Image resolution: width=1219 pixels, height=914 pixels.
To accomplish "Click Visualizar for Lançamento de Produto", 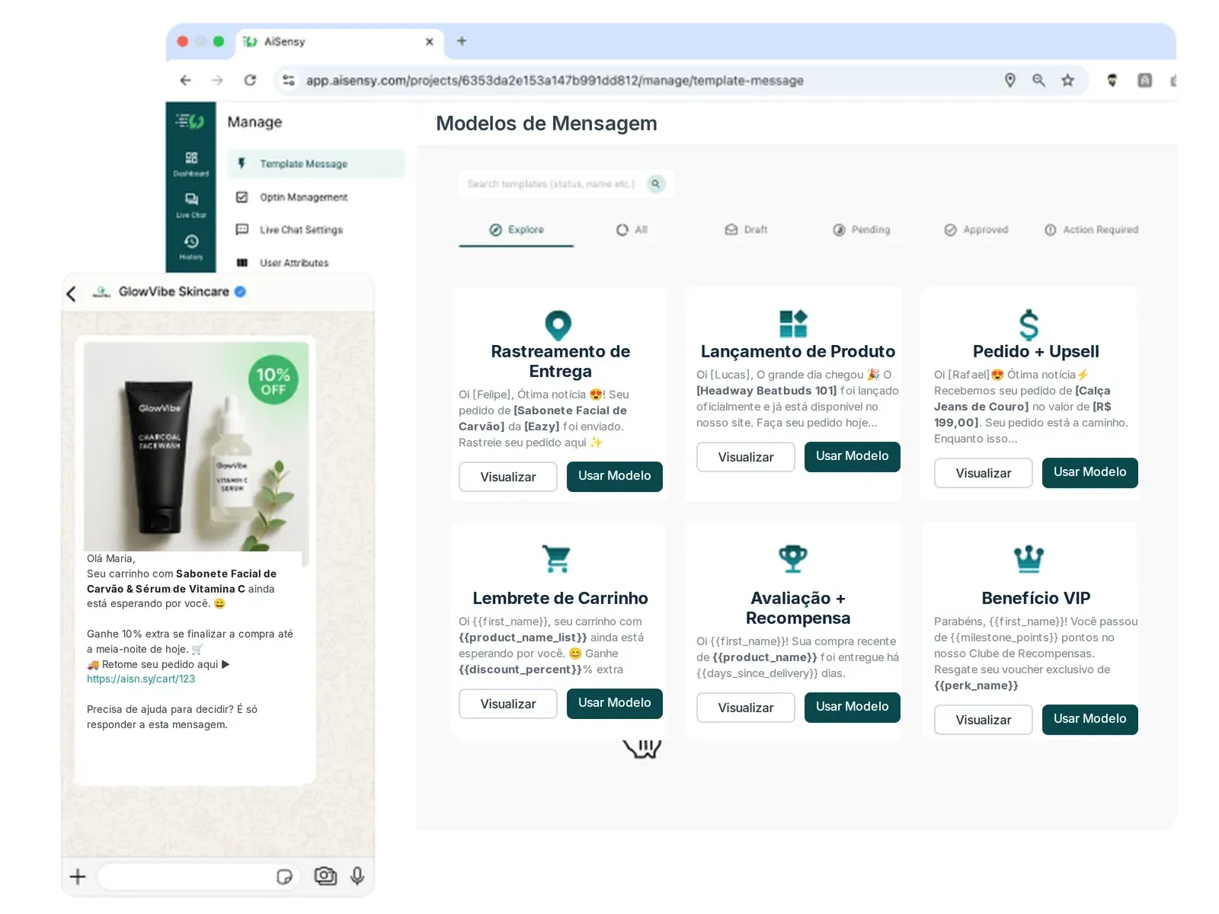I will point(746,457).
